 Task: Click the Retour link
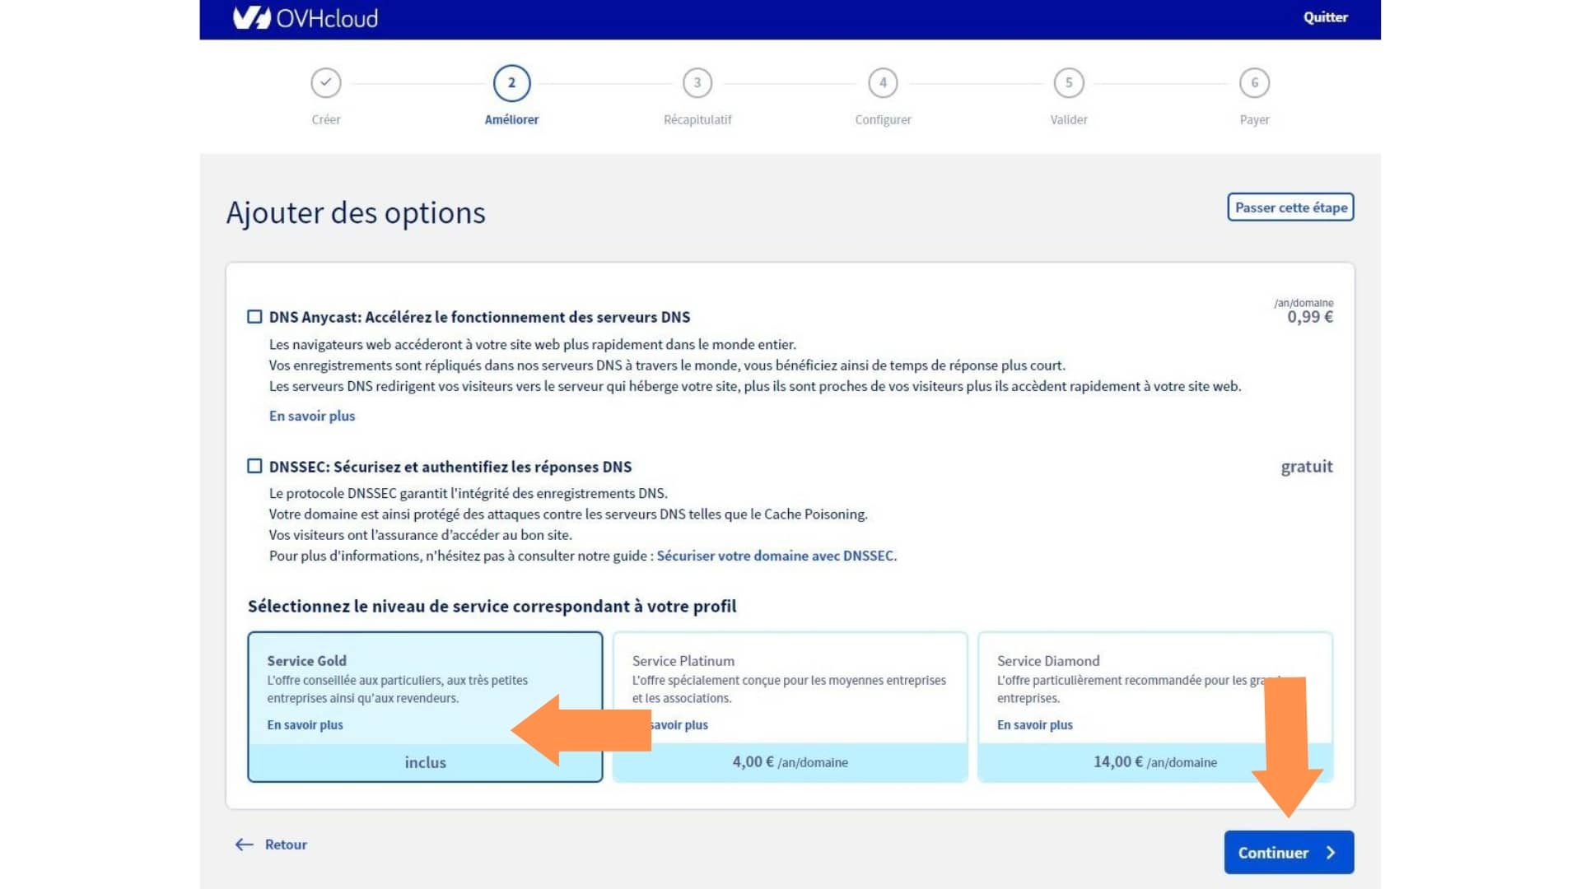tap(286, 845)
